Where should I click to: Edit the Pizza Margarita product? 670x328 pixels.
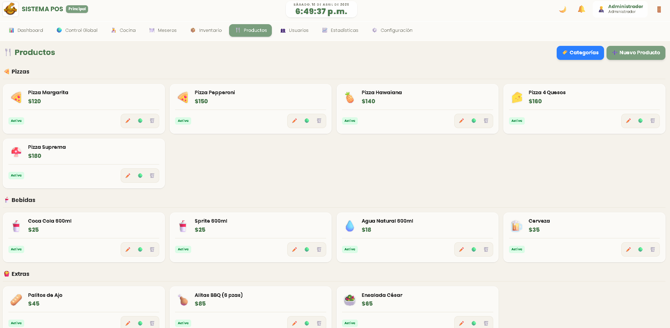pos(128,121)
